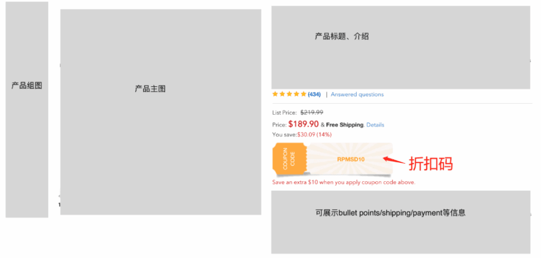Click the bullet points/shipping/payment info block
Screen dimensions: 541x258
(x=400, y=222)
